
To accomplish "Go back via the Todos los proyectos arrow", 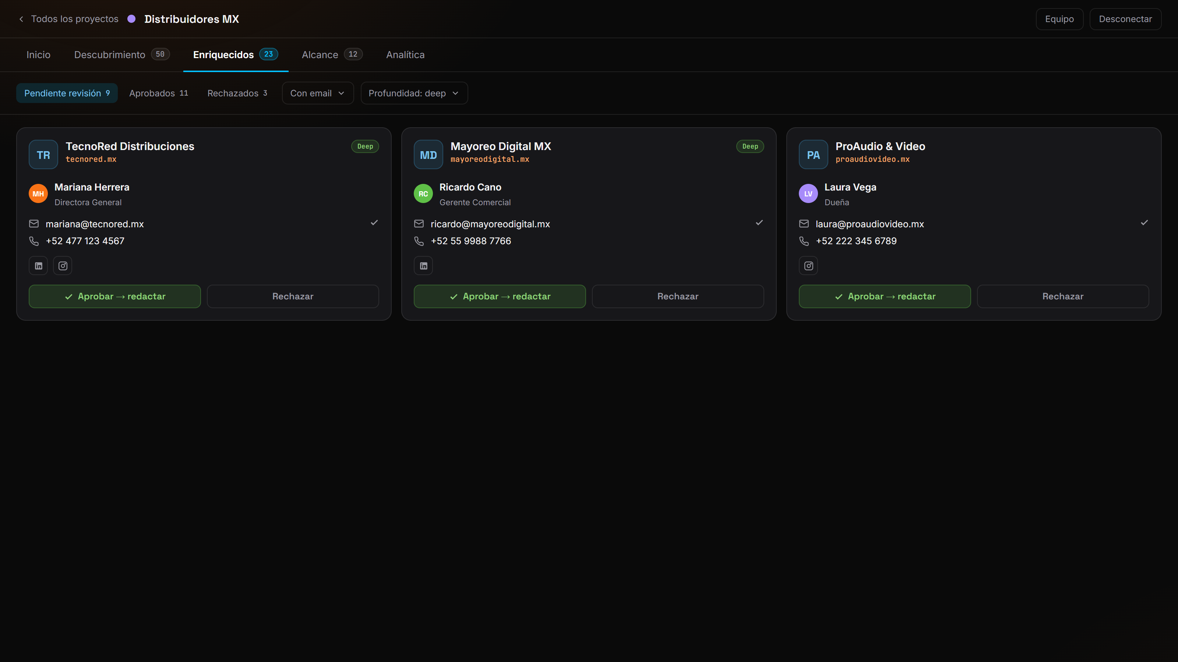I will tap(21, 19).
